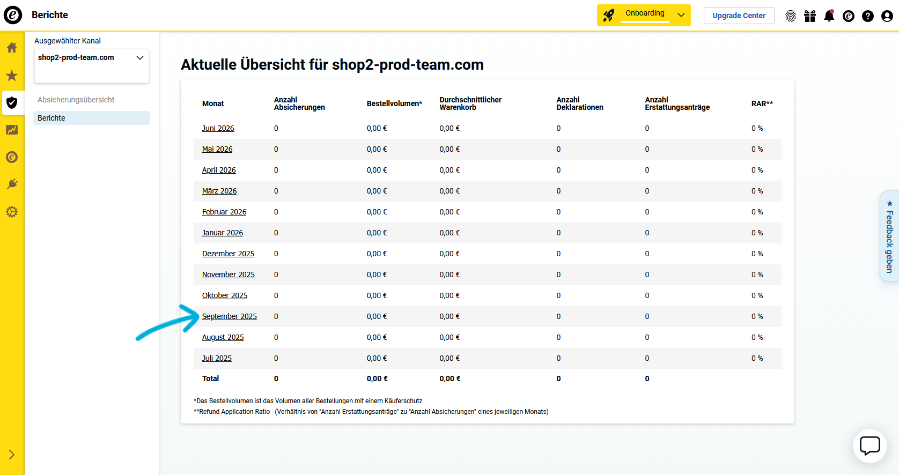Click the Bestellvolumen footnote text
This screenshot has height=475, width=899.
pyautogui.click(x=308, y=401)
